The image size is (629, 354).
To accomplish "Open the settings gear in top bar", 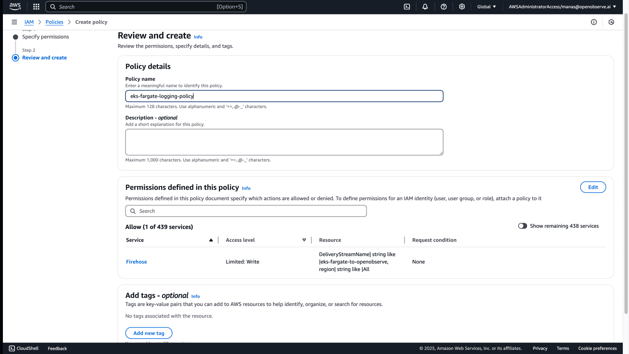I will pyautogui.click(x=462, y=7).
